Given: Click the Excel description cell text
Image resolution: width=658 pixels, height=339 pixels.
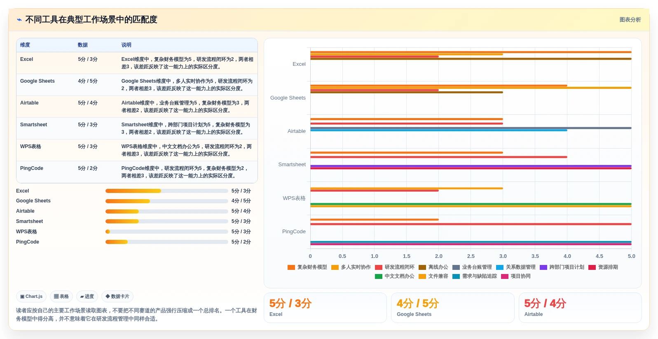Looking at the screenshot, I should point(187,63).
